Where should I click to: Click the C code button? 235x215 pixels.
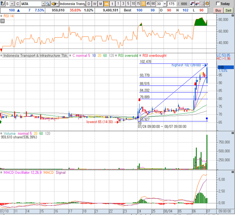pyautogui.click(x=18, y=4)
